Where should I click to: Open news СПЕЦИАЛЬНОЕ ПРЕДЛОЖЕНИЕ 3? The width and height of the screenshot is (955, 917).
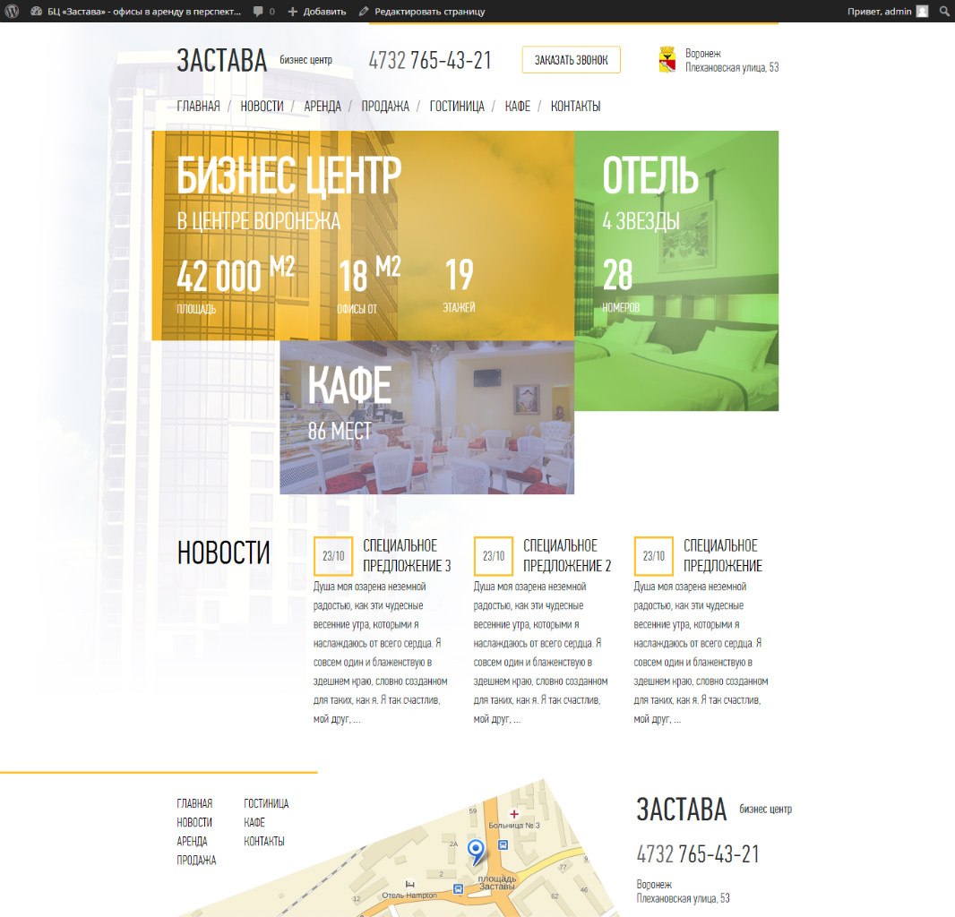[407, 555]
